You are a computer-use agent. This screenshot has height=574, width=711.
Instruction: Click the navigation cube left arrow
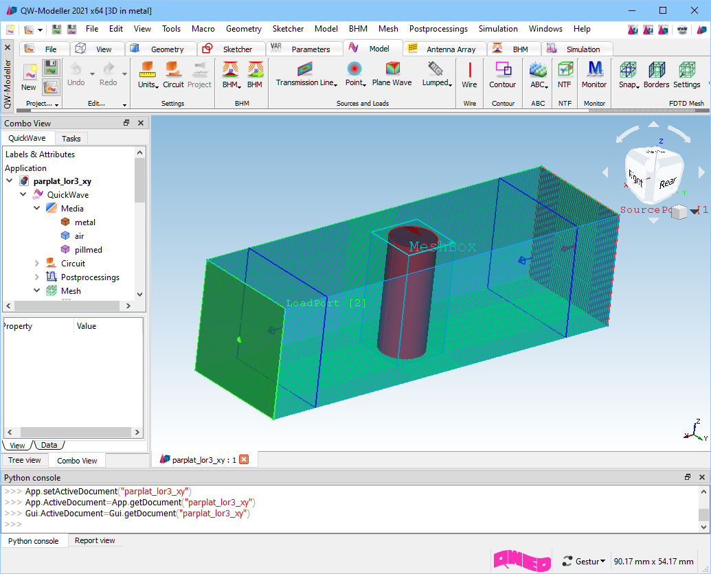coord(605,172)
